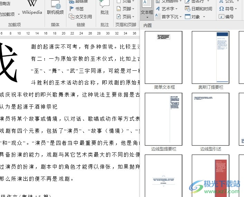Insert online video (联机视频)
The height and width of the screenshot is (197, 244).
[55, 8]
